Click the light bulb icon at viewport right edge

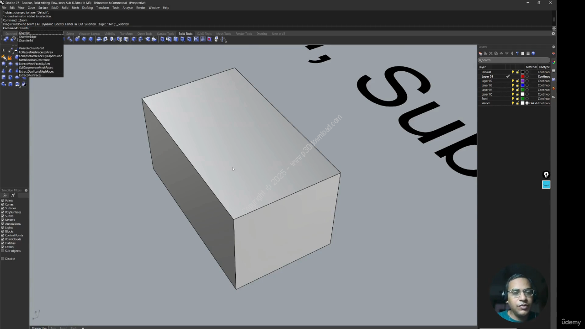[546, 175]
